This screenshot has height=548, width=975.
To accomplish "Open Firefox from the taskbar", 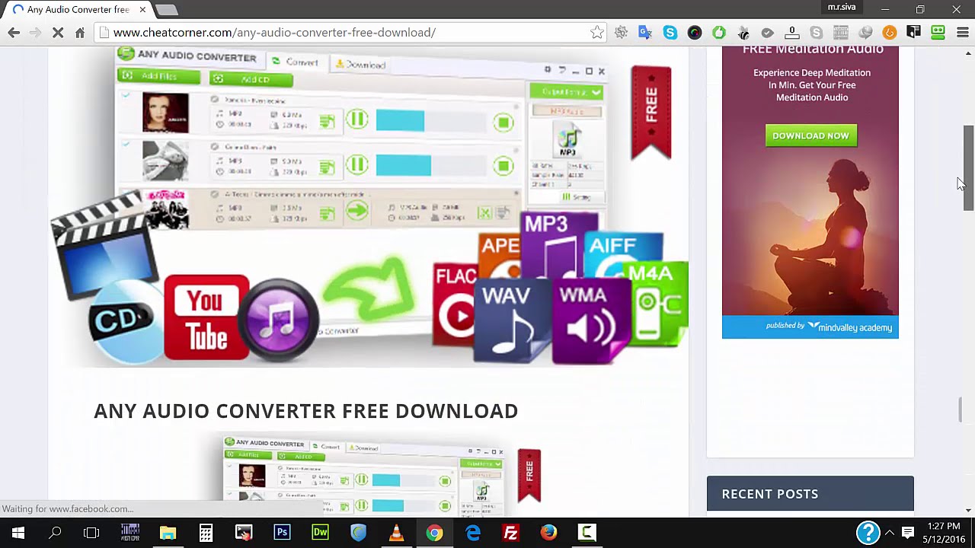I will tap(548, 533).
